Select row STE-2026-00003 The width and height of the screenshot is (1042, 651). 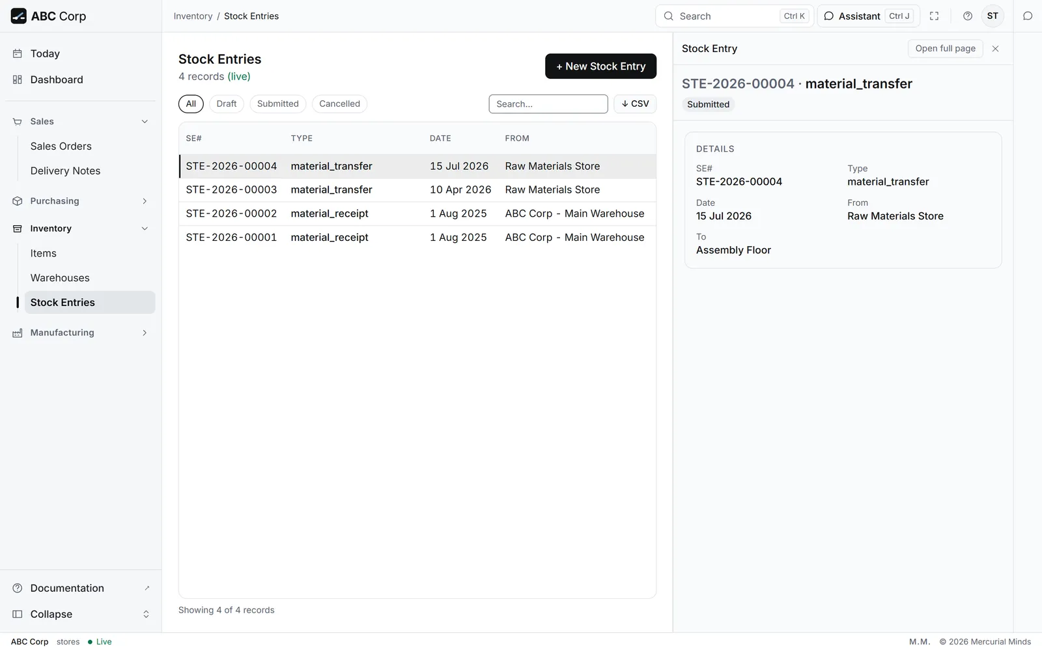click(417, 190)
